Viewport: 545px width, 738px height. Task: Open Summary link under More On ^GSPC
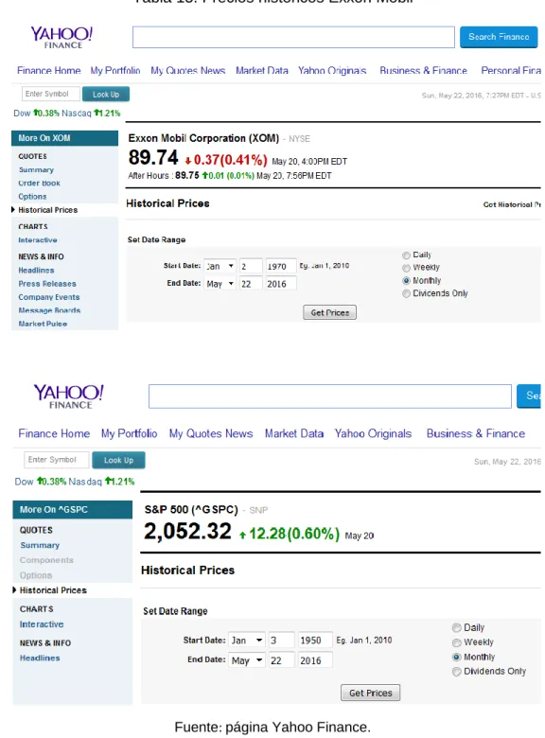click(40, 545)
